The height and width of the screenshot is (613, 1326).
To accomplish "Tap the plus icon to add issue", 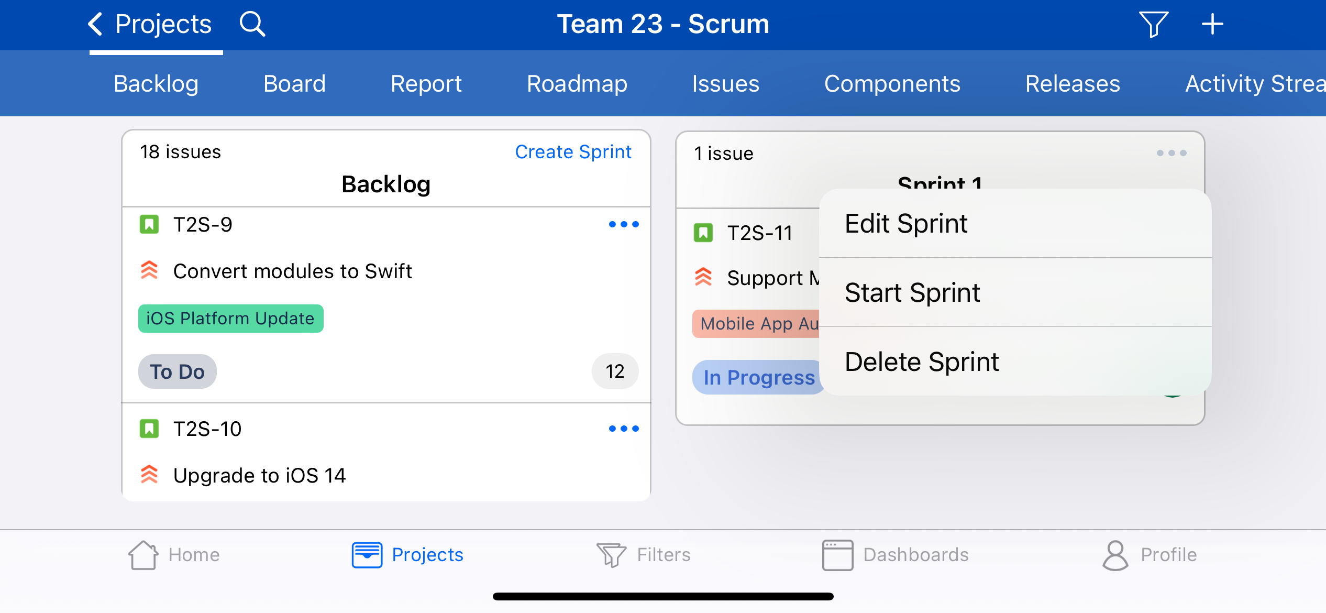I will pyautogui.click(x=1212, y=24).
